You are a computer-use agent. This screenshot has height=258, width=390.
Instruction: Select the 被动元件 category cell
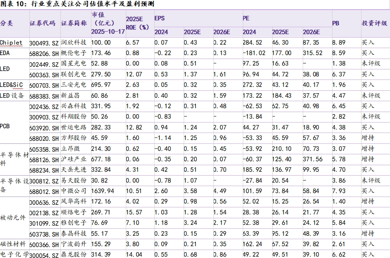13,218
